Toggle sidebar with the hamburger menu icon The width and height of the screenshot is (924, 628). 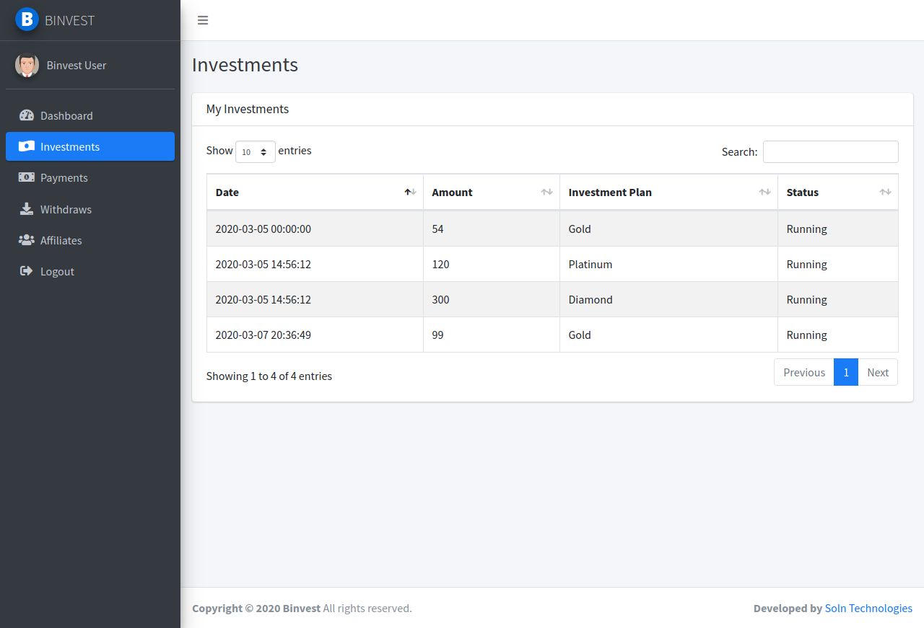[203, 20]
